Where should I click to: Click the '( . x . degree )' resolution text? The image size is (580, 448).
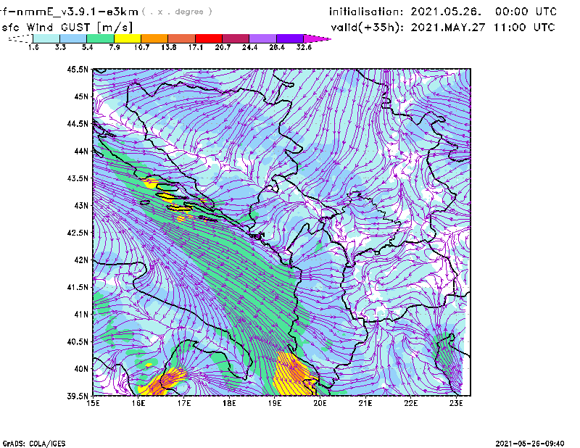(x=177, y=12)
